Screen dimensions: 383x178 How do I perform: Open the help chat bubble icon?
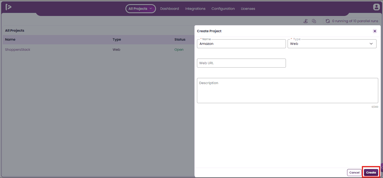coord(314,21)
